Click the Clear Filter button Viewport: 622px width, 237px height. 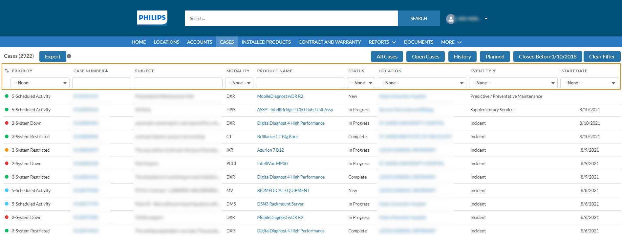point(602,56)
